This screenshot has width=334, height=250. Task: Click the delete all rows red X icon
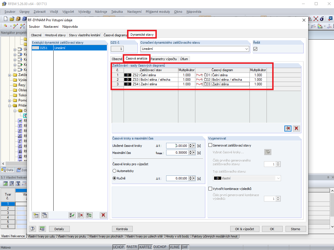click(x=297, y=128)
